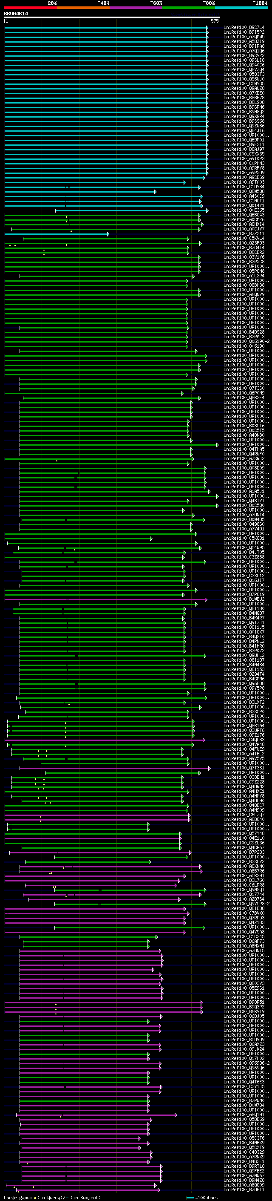
Task: Select hit label UniRef100_Q3V1Y6
Action: 244,257
